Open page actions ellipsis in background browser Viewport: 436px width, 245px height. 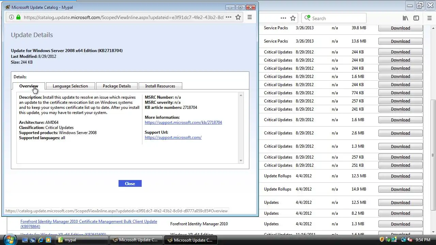pyautogui.click(x=283, y=18)
